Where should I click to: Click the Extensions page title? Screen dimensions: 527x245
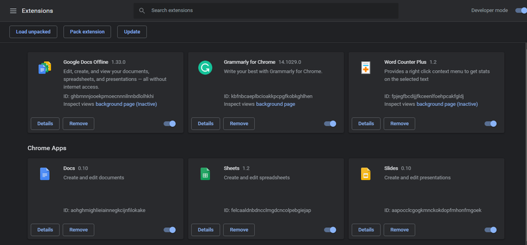tap(37, 11)
